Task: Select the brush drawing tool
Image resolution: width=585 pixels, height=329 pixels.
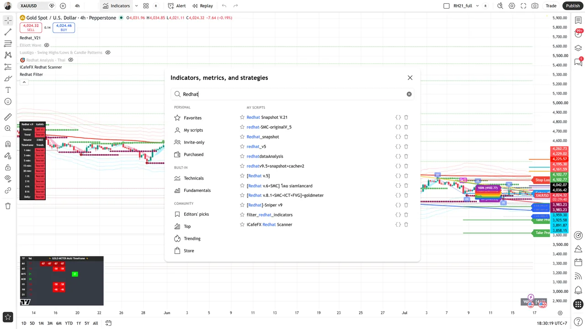Action: click(x=8, y=78)
